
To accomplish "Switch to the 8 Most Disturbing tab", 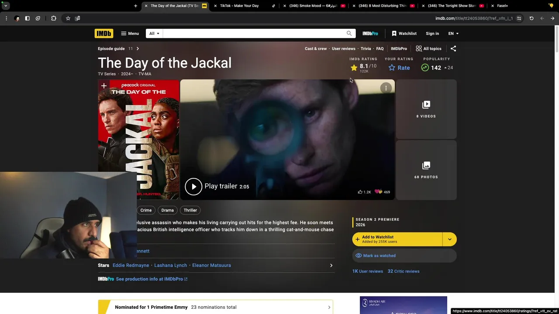I will click(383, 6).
